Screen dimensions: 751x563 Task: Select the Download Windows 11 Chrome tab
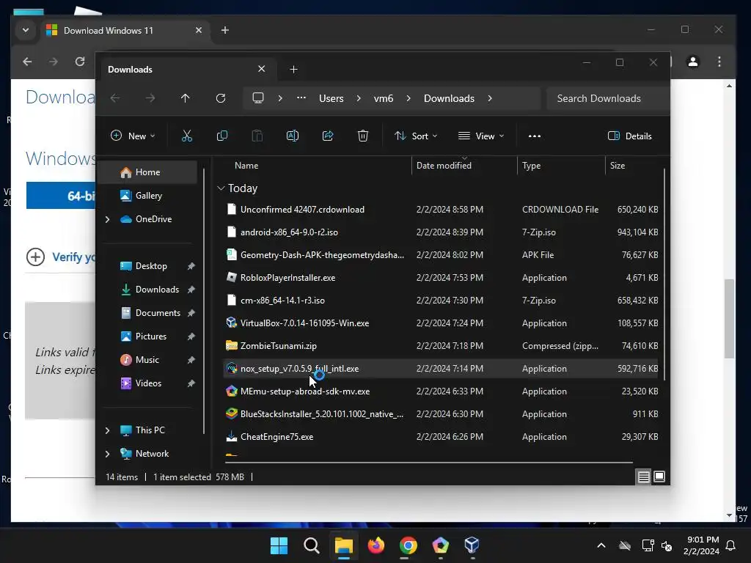pos(125,30)
